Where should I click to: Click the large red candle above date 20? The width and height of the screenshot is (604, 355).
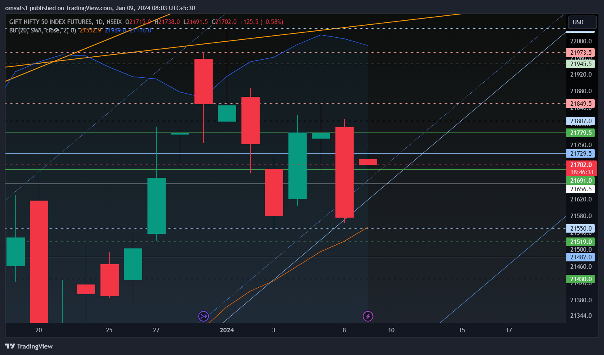click(39, 262)
